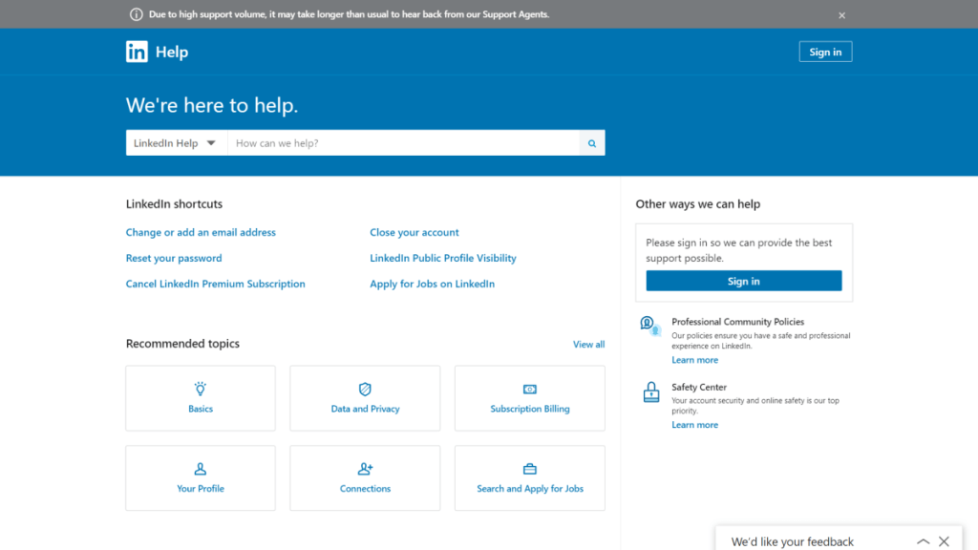Click the Subscription Billing card icon
Screen dimensions: 978x550
click(x=529, y=389)
